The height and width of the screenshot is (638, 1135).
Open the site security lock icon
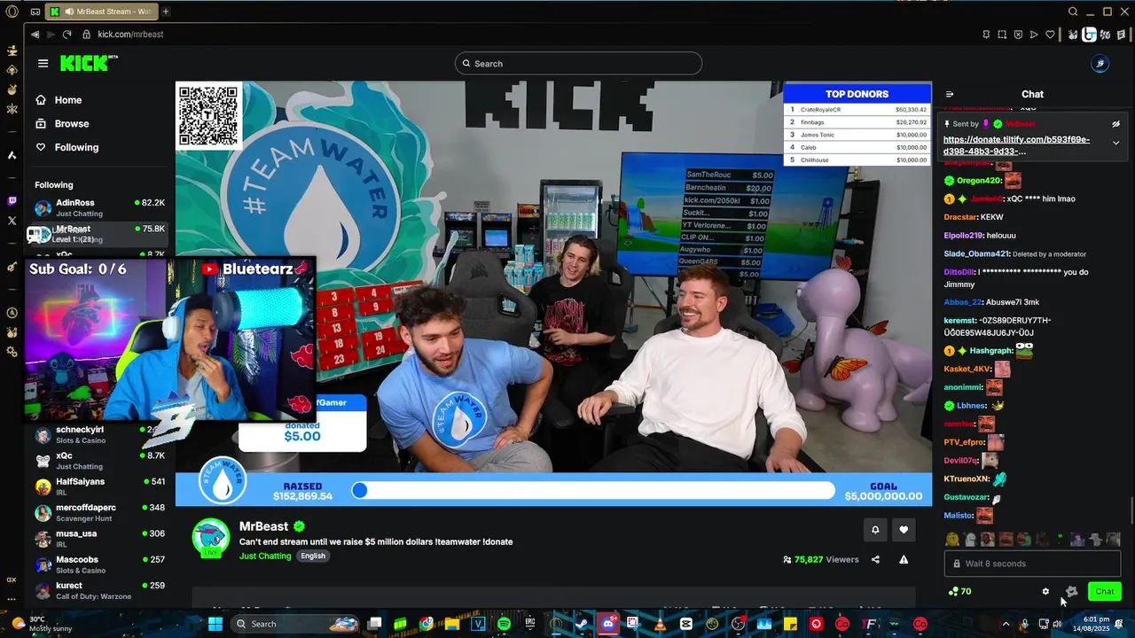pos(86,35)
